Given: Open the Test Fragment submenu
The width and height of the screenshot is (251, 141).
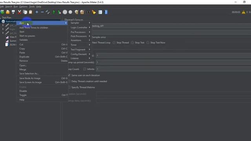Looking at the screenshot, I should click(80, 50).
